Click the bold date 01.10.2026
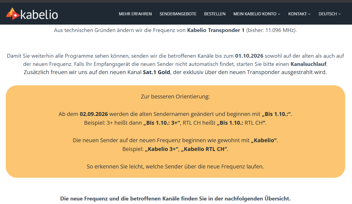The image size is (352, 204). tap(249, 56)
